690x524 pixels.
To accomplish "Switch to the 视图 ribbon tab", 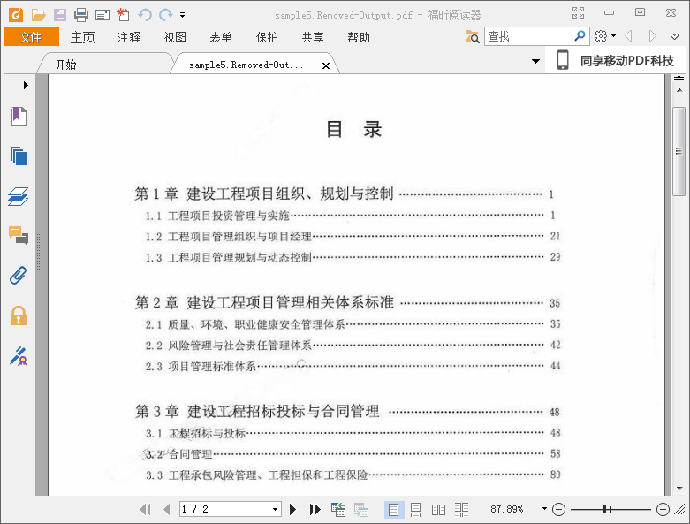I will 175,37.
